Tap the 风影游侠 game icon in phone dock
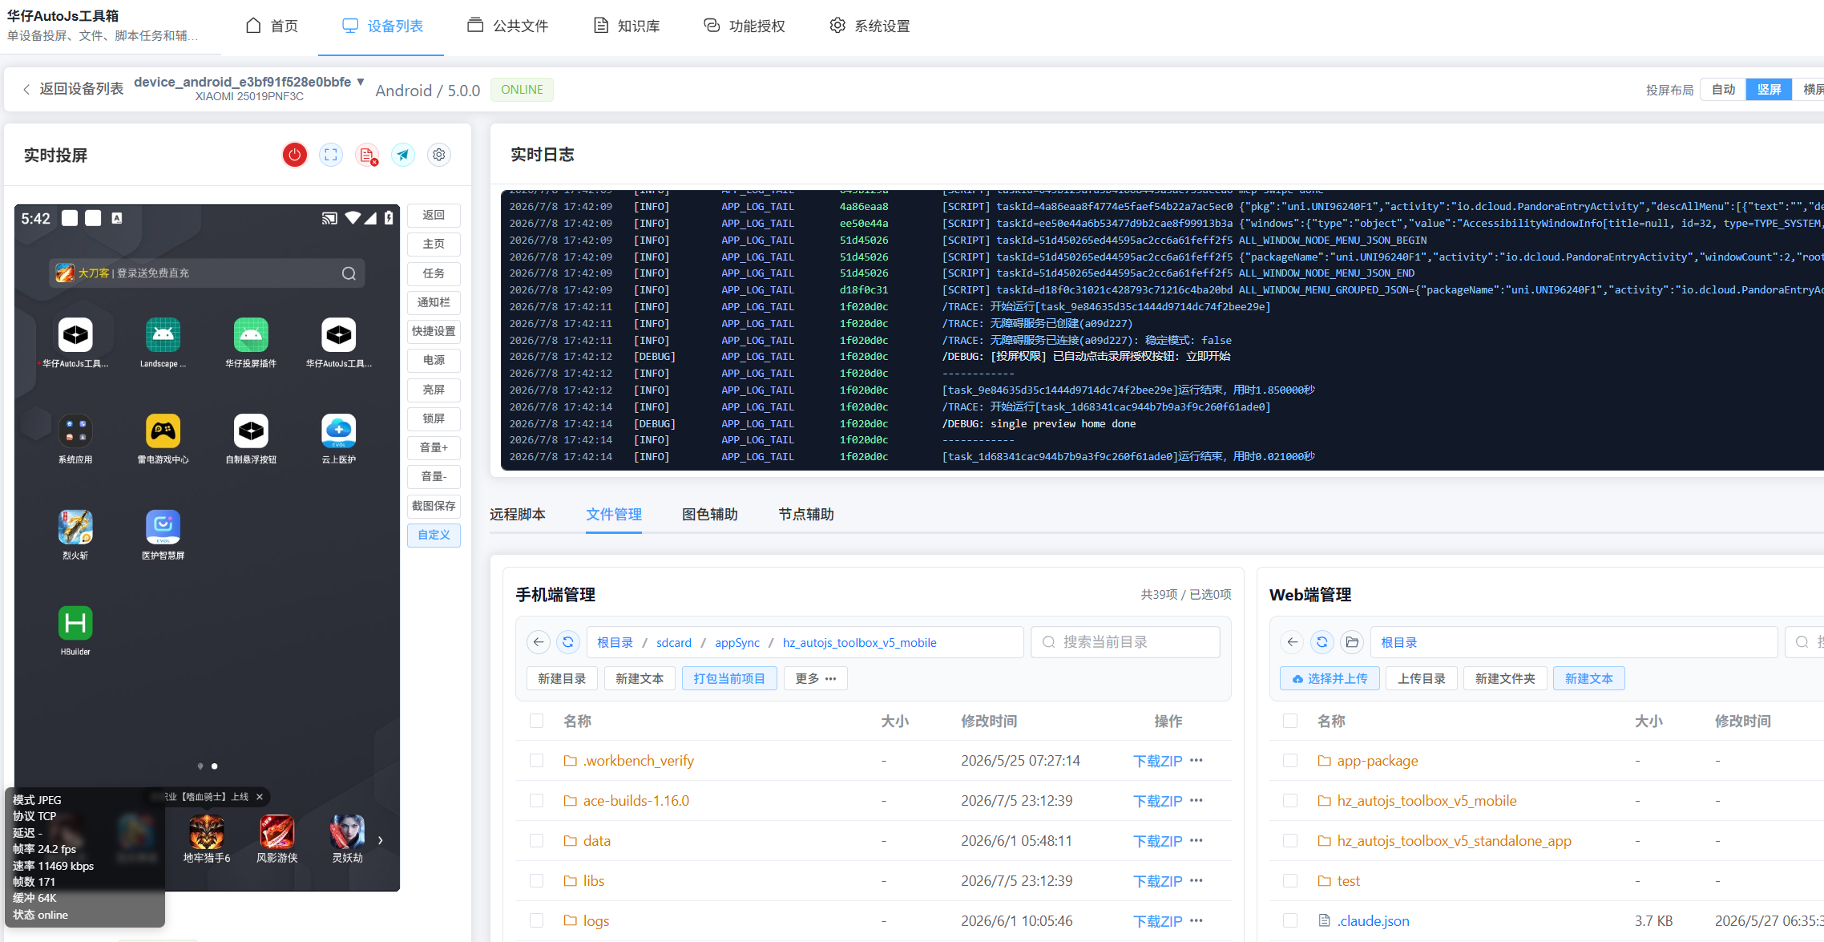 coord(277,831)
